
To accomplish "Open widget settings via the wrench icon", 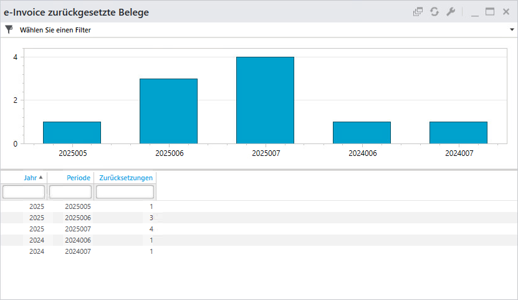I will pyautogui.click(x=451, y=12).
